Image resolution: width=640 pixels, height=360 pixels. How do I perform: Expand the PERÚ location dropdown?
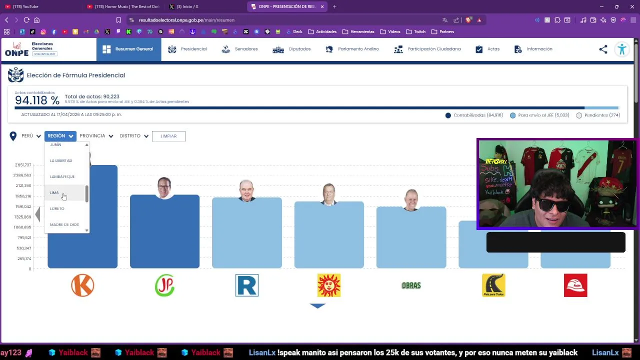pyautogui.click(x=31, y=136)
